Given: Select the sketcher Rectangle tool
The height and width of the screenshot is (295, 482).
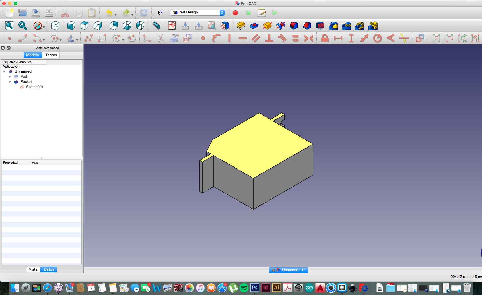Looking at the screenshot, I should [102, 38].
